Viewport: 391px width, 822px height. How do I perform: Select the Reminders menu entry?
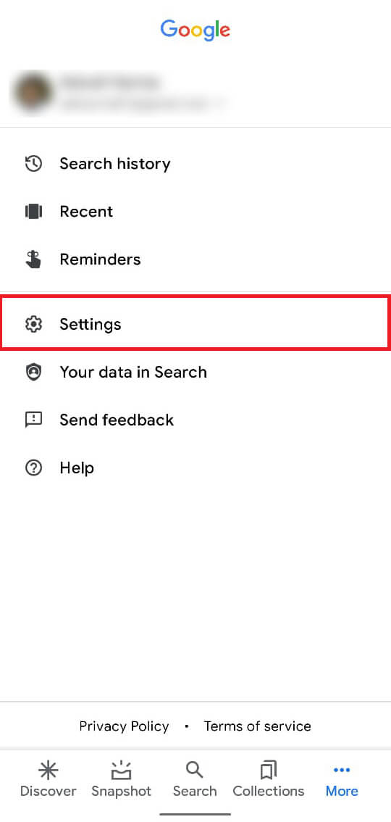(195, 259)
